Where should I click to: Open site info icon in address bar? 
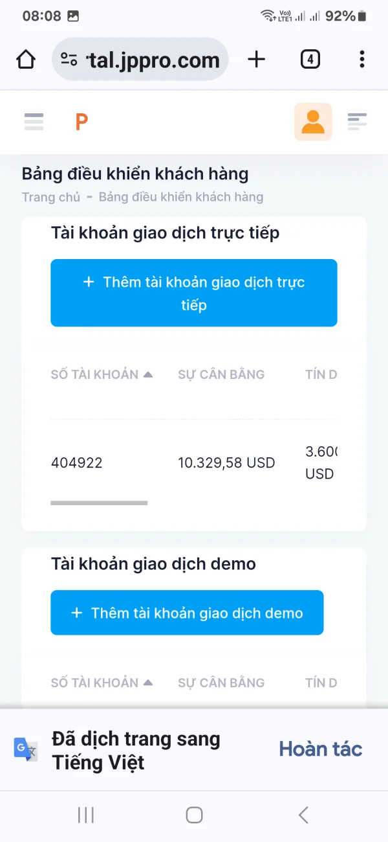[x=69, y=60]
